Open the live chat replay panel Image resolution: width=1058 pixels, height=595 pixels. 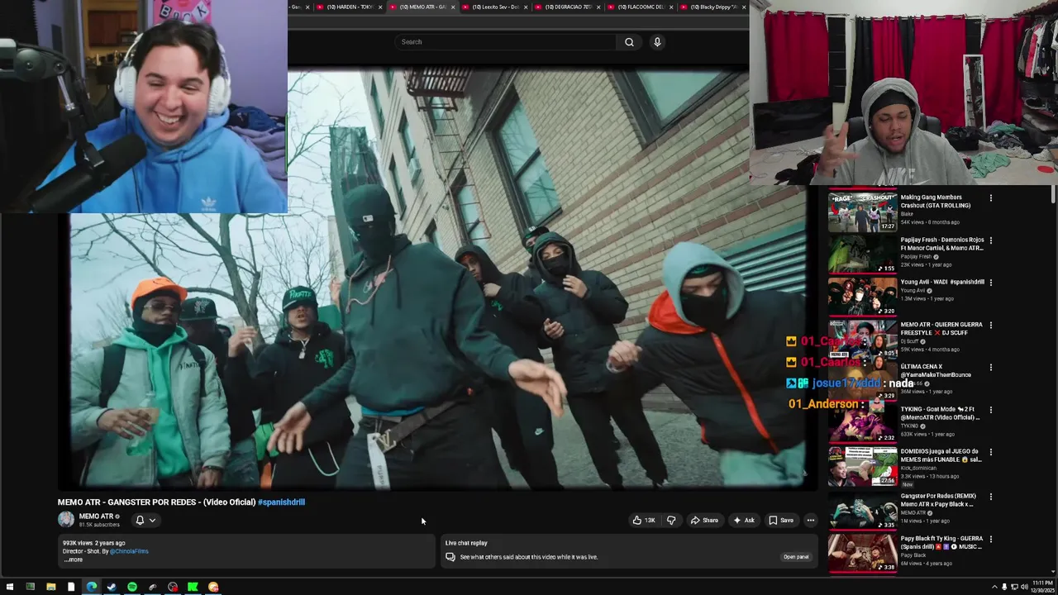coord(796,557)
